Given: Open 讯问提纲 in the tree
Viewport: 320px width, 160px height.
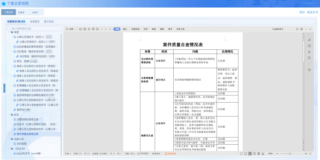Looking at the screenshot, I should pyautogui.click(x=22, y=144).
